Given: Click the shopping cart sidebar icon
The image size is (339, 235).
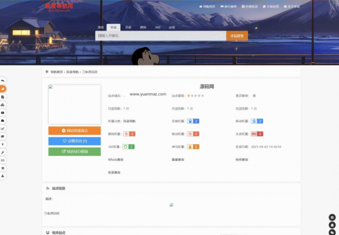Looking at the screenshot, I should pyautogui.click(x=3, y=168).
